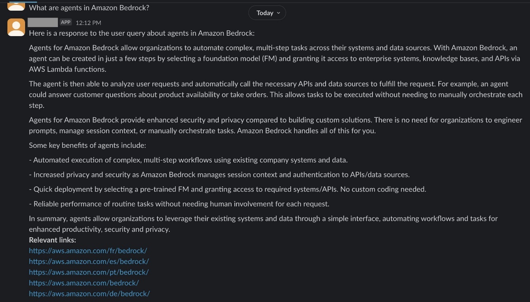Open the aws.amazon.com/pt/bedrock/ link

89,272
